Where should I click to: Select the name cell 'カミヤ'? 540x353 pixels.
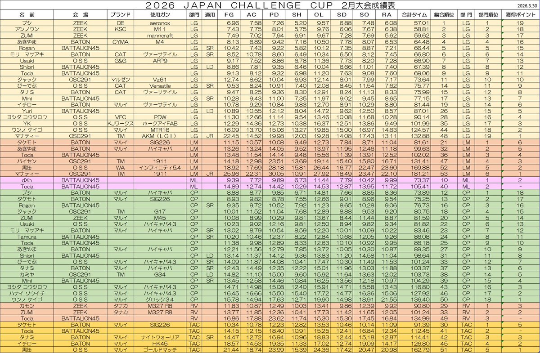27,274
